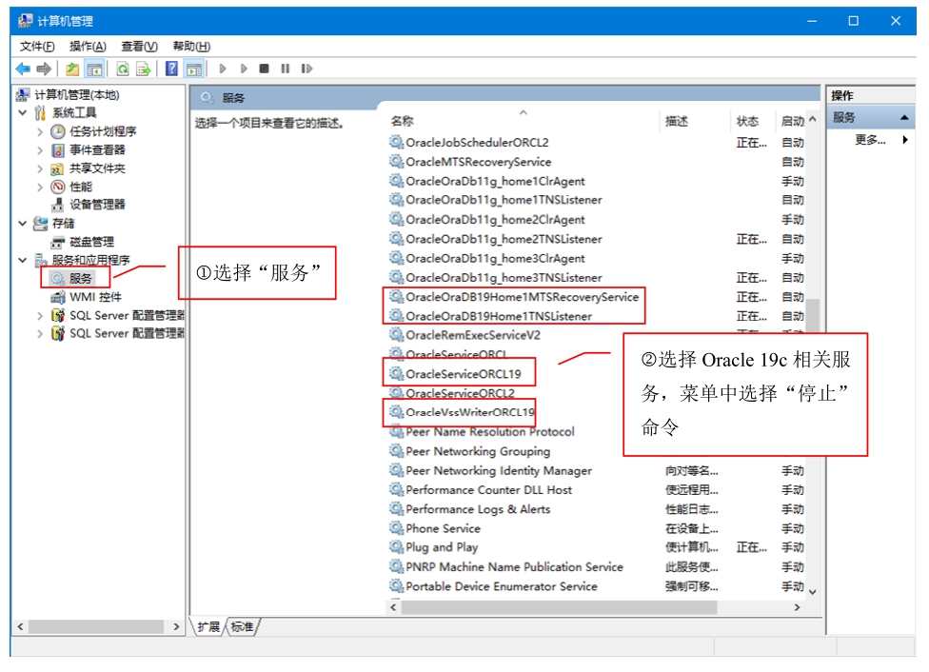Screen dimensions: 929x672
Task: Switch to the 标准 tab
Action: pos(243,627)
